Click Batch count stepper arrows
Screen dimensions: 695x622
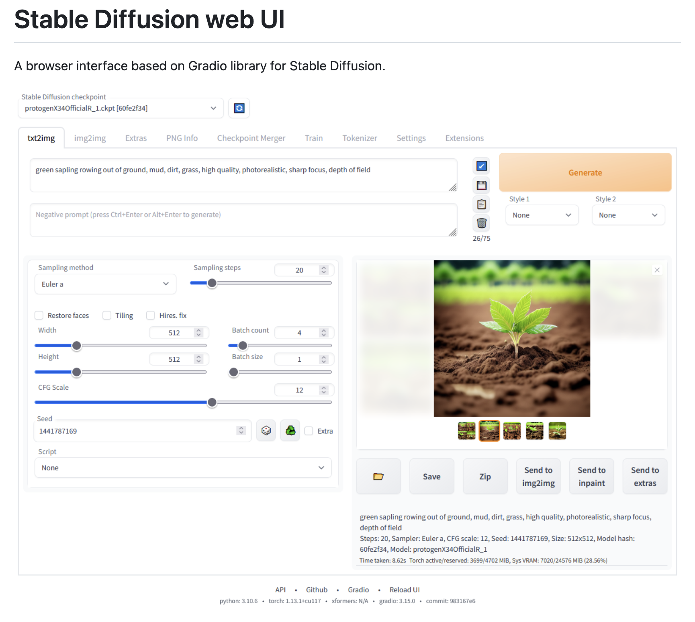click(x=324, y=333)
